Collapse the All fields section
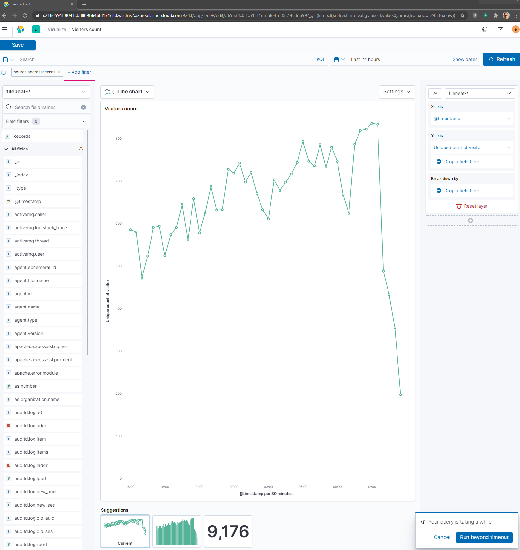The width and height of the screenshot is (520, 550). tap(6, 149)
